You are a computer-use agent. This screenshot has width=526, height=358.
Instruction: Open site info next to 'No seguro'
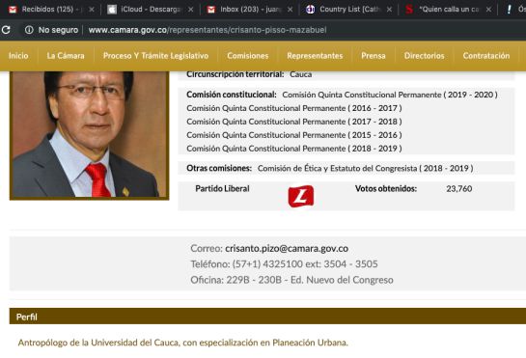[29, 30]
